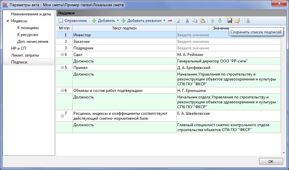Click the paste clipboard icon
The image size is (289, 170).
(202, 21)
